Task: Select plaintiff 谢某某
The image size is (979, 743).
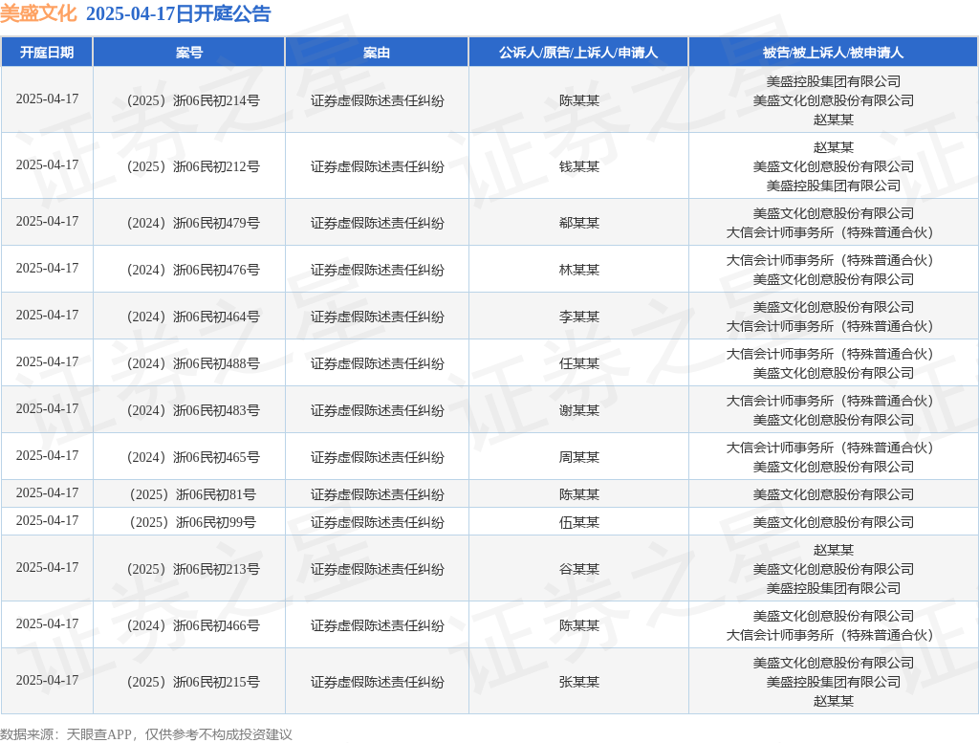Action: pyautogui.click(x=578, y=410)
